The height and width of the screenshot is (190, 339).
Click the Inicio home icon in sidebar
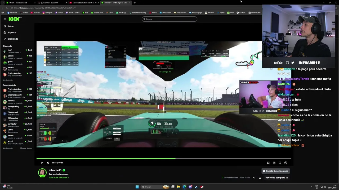click(x=5, y=26)
